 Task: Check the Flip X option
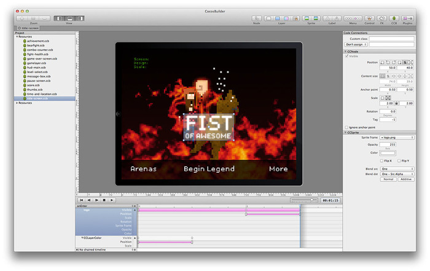(381, 161)
